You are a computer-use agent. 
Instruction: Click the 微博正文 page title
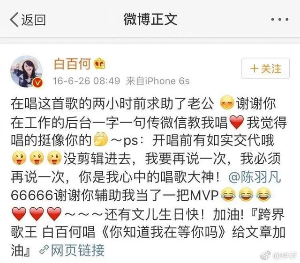[150, 19]
